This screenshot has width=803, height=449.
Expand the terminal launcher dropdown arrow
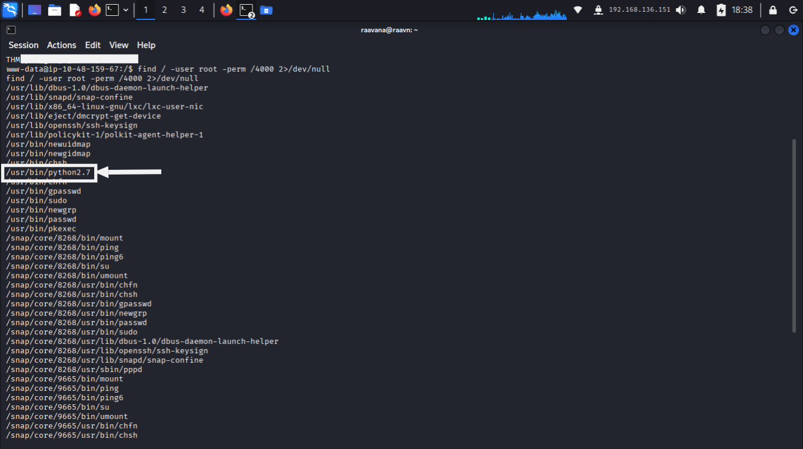[126, 10]
